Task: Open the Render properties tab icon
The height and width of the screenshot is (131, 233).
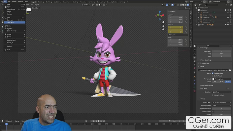Action: (195, 54)
